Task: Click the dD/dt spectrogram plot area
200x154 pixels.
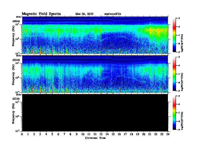Action: click(95, 74)
